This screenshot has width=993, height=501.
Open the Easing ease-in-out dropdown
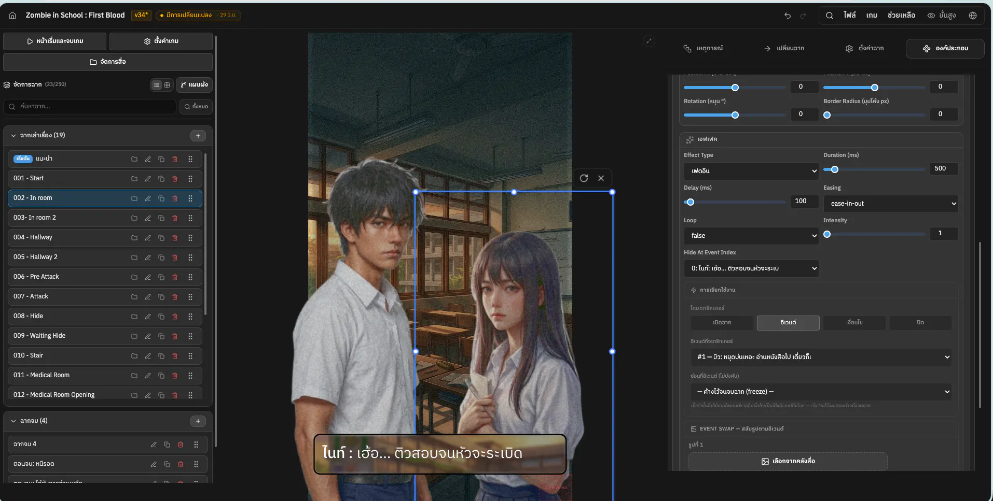click(x=891, y=204)
